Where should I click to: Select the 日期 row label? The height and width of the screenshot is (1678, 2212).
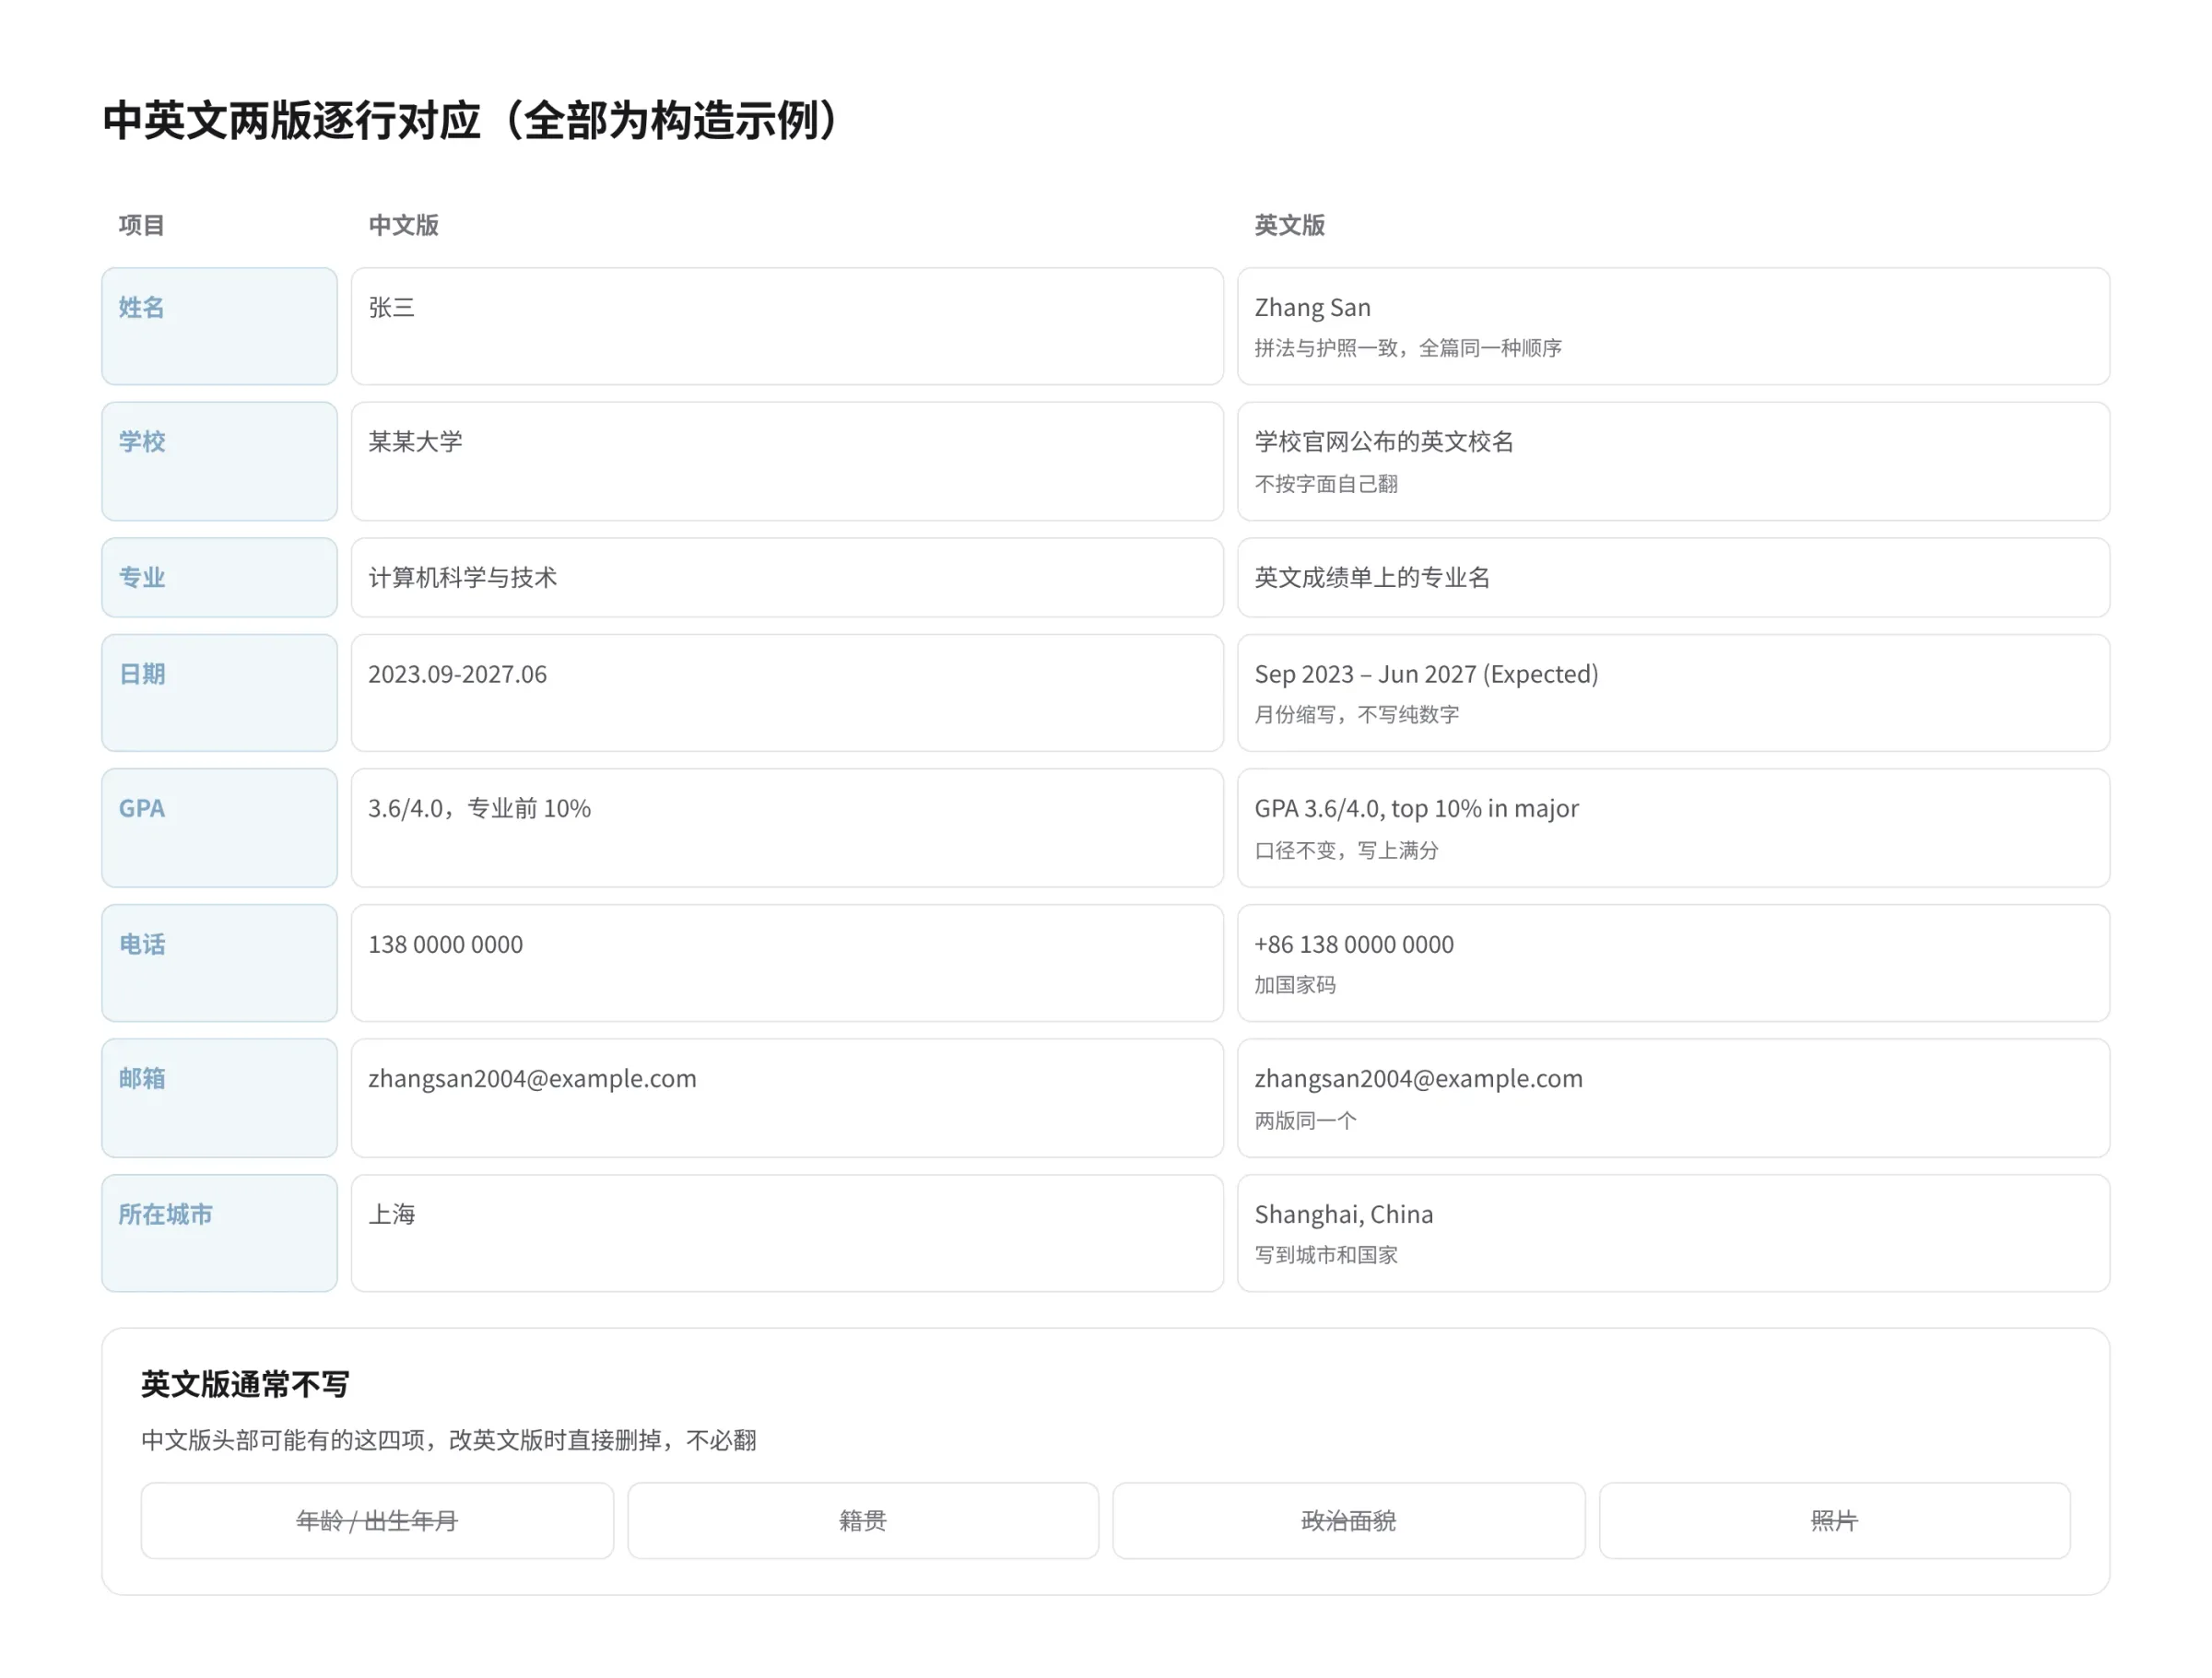click(219, 692)
